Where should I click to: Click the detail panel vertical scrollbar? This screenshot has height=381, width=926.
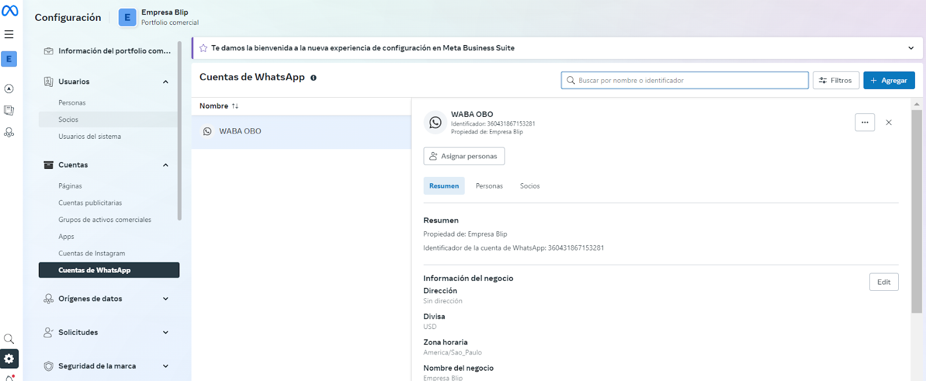click(917, 211)
